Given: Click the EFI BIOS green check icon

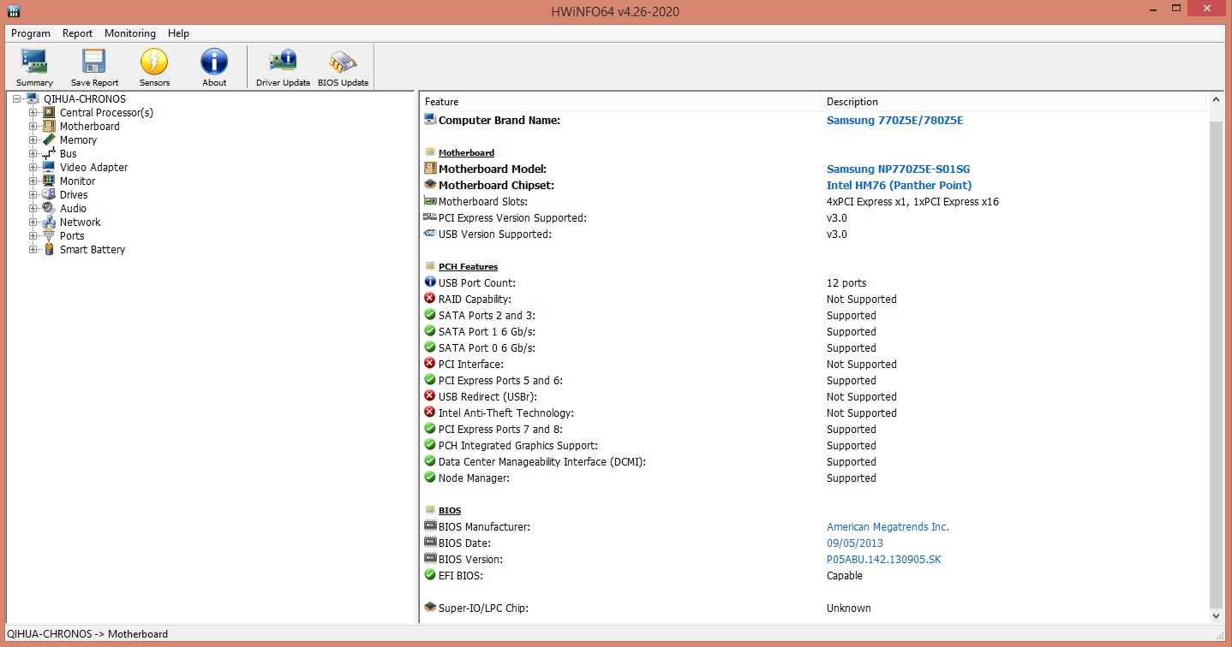Looking at the screenshot, I should (x=430, y=575).
